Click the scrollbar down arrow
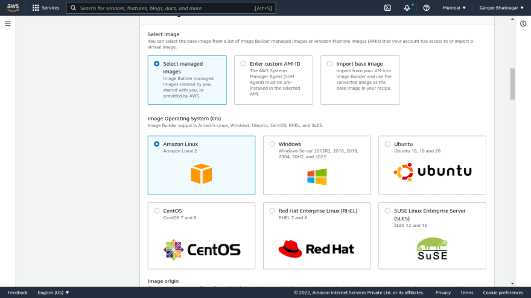 point(512,284)
